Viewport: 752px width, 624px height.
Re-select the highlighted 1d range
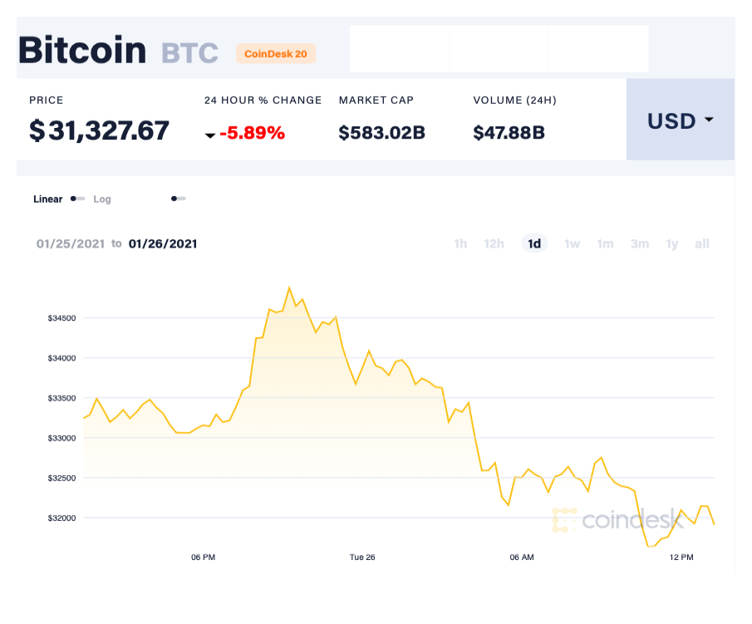pyautogui.click(x=534, y=243)
